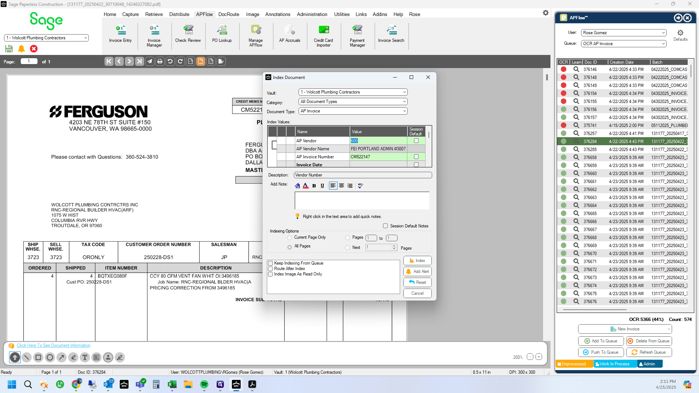Open the DocRoute menu
The height and width of the screenshot is (393, 699).
(229, 14)
